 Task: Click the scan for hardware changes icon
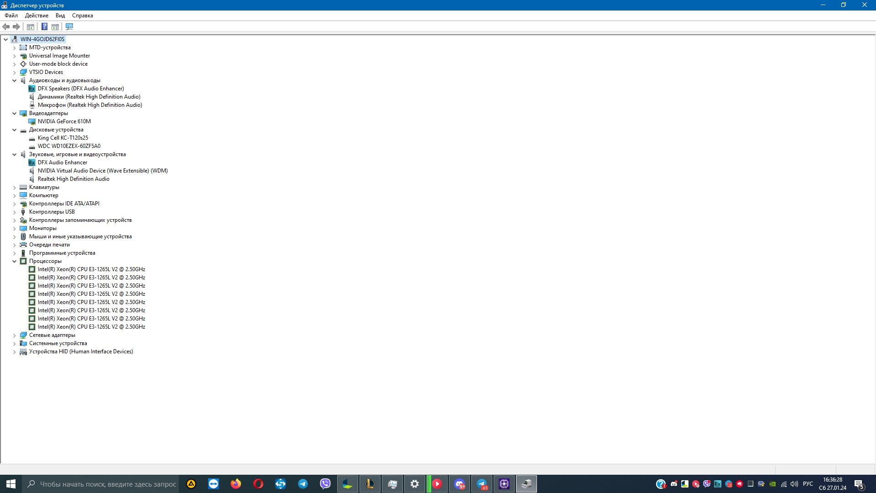coord(69,27)
